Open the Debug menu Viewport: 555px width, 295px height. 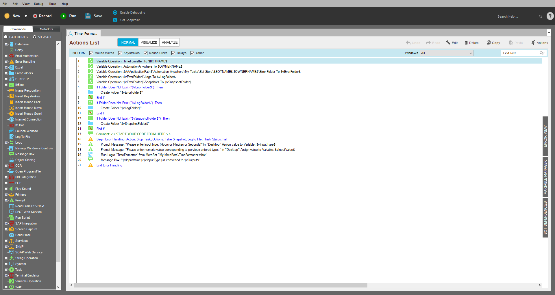click(38, 4)
